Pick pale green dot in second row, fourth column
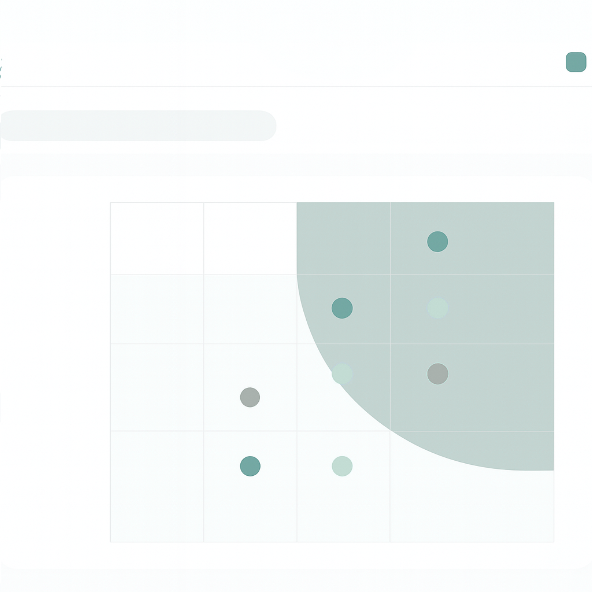592x592 pixels. pos(437,308)
